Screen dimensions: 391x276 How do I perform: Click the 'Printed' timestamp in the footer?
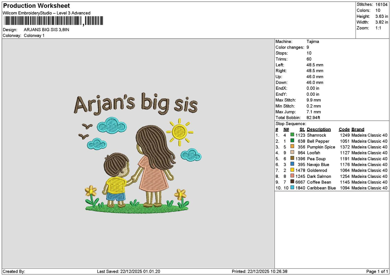tap(259, 271)
